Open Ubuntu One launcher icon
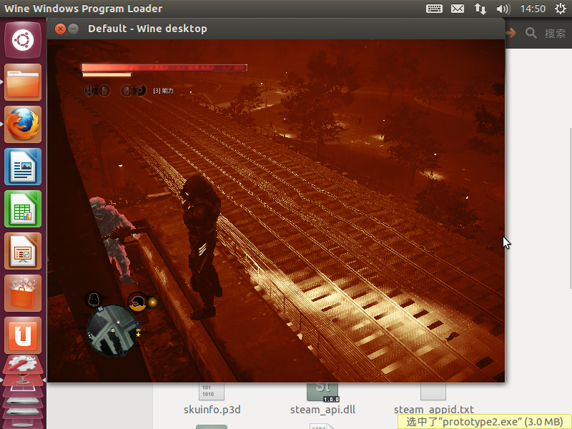This screenshot has width=572, height=429. pos(23,335)
